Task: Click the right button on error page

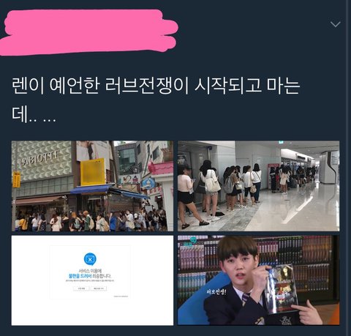Action: pos(99,288)
